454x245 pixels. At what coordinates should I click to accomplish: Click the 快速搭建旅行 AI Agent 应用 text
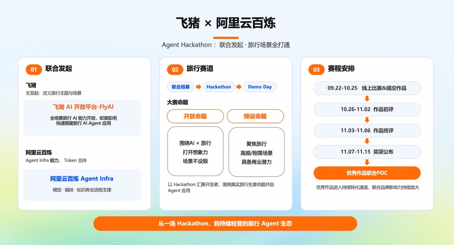pyautogui.click(x=83, y=123)
